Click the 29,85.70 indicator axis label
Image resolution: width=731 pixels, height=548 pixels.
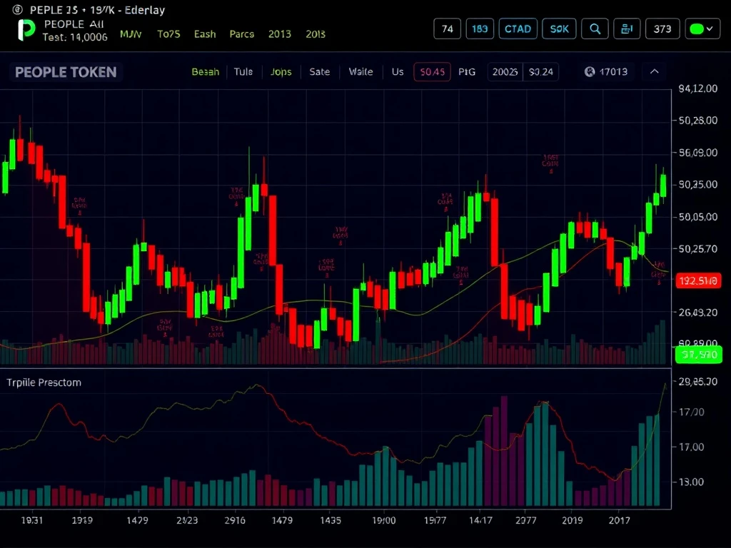coord(698,382)
